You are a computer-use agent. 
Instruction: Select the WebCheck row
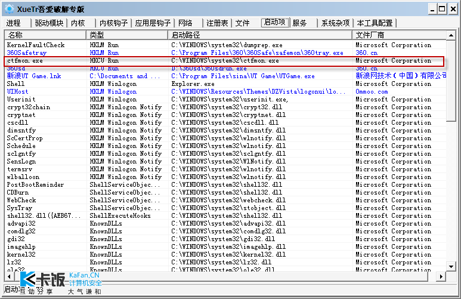(x=225, y=200)
